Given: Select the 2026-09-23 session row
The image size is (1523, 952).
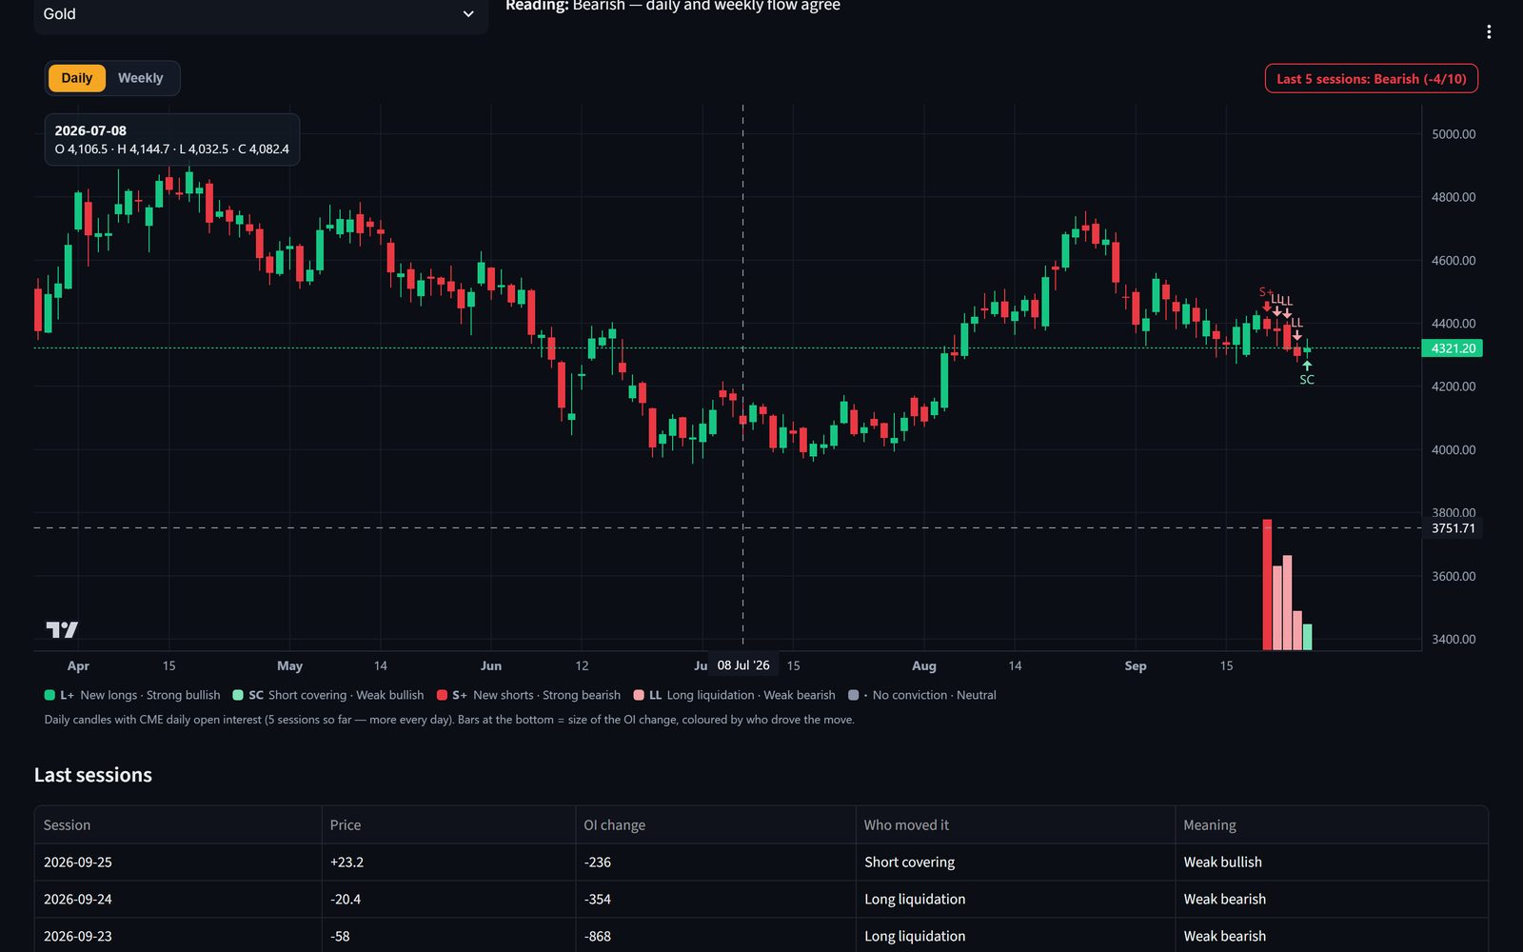Looking at the screenshot, I should pos(761,936).
